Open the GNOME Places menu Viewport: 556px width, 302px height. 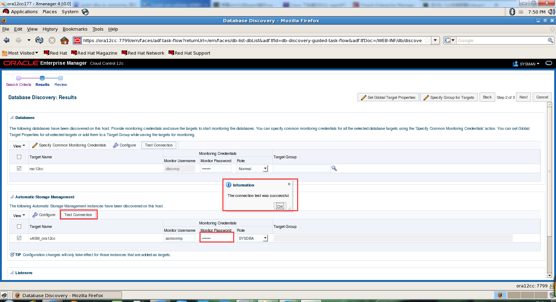click(x=50, y=12)
